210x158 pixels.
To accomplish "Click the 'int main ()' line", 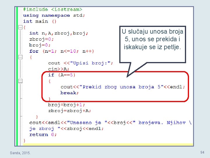I will click(x=40, y=21).
